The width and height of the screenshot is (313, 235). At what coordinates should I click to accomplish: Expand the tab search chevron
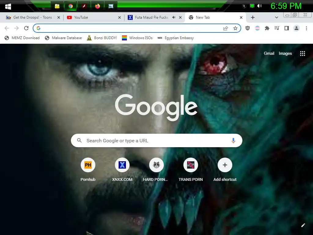[x=276, y=17]
